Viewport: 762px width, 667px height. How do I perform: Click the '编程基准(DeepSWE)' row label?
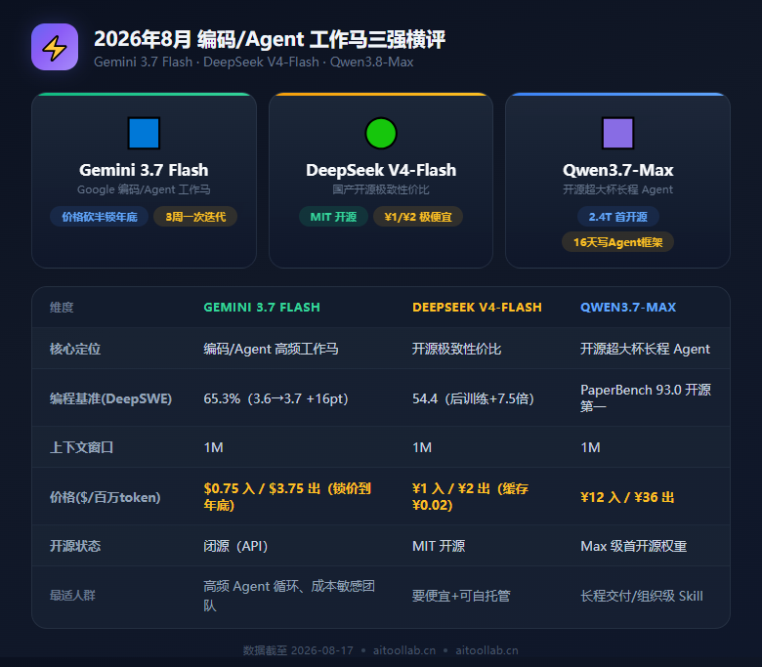click(x=110, y=398)
